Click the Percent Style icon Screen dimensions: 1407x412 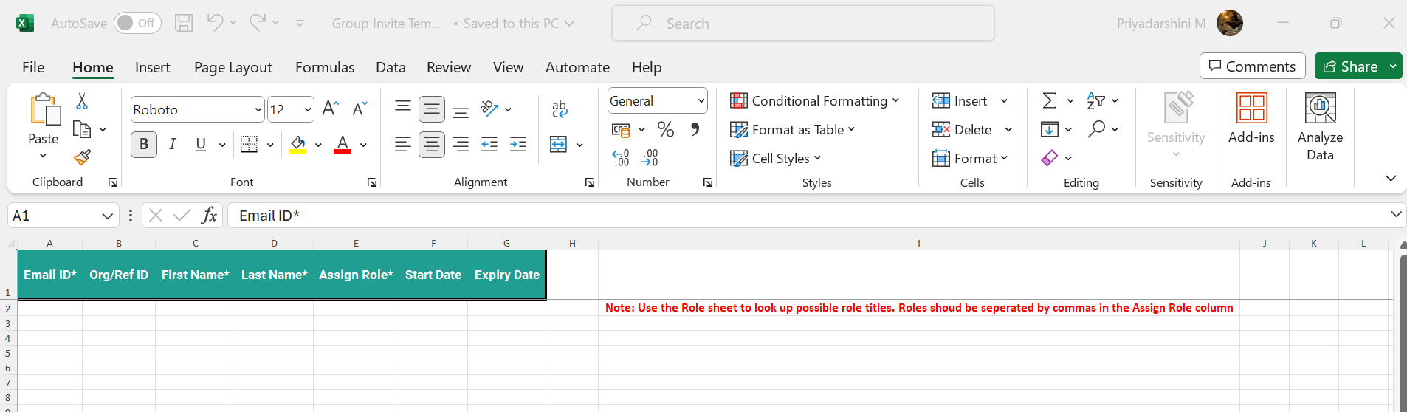(x=666, y=130)
